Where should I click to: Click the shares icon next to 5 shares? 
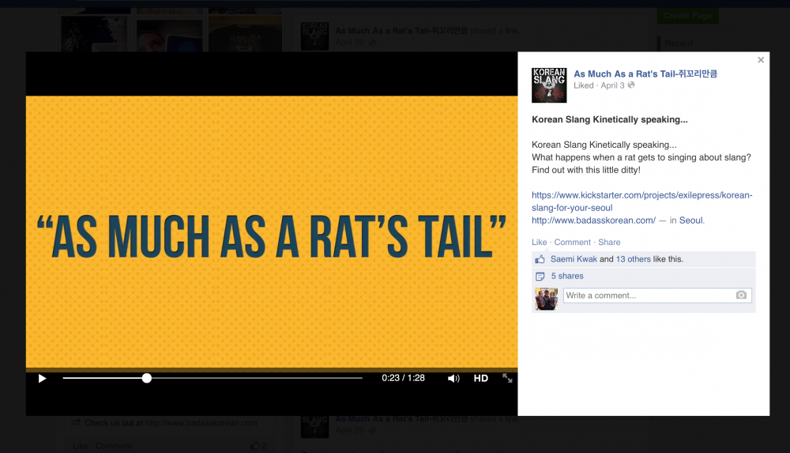(540, 277)
